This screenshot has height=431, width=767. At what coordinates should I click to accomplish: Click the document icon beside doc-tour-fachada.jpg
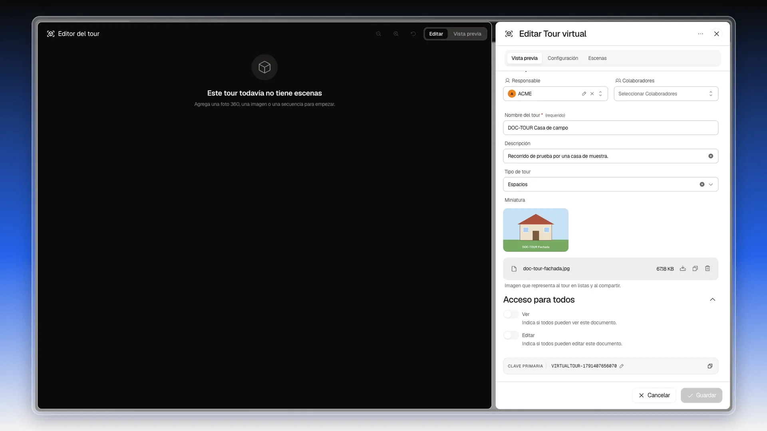(514, 269)
